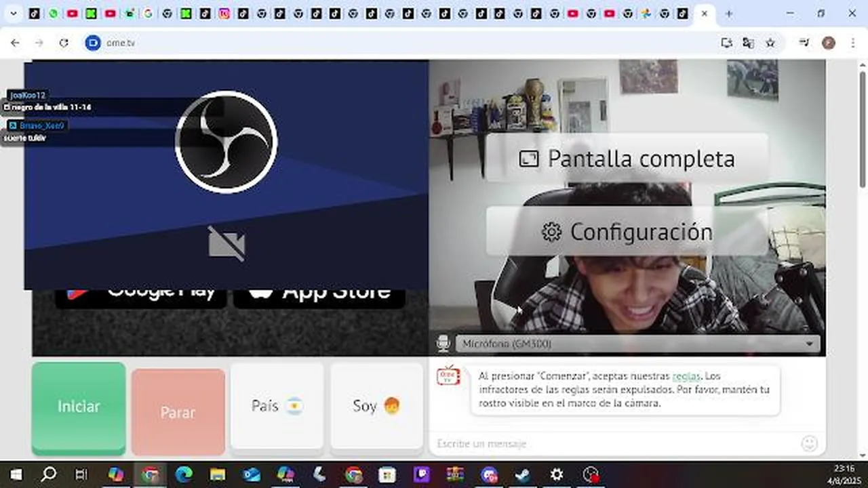Open Windows taskbar search
Screen dimensions: 868x488
pyautogui.click(x=48, y=474)
